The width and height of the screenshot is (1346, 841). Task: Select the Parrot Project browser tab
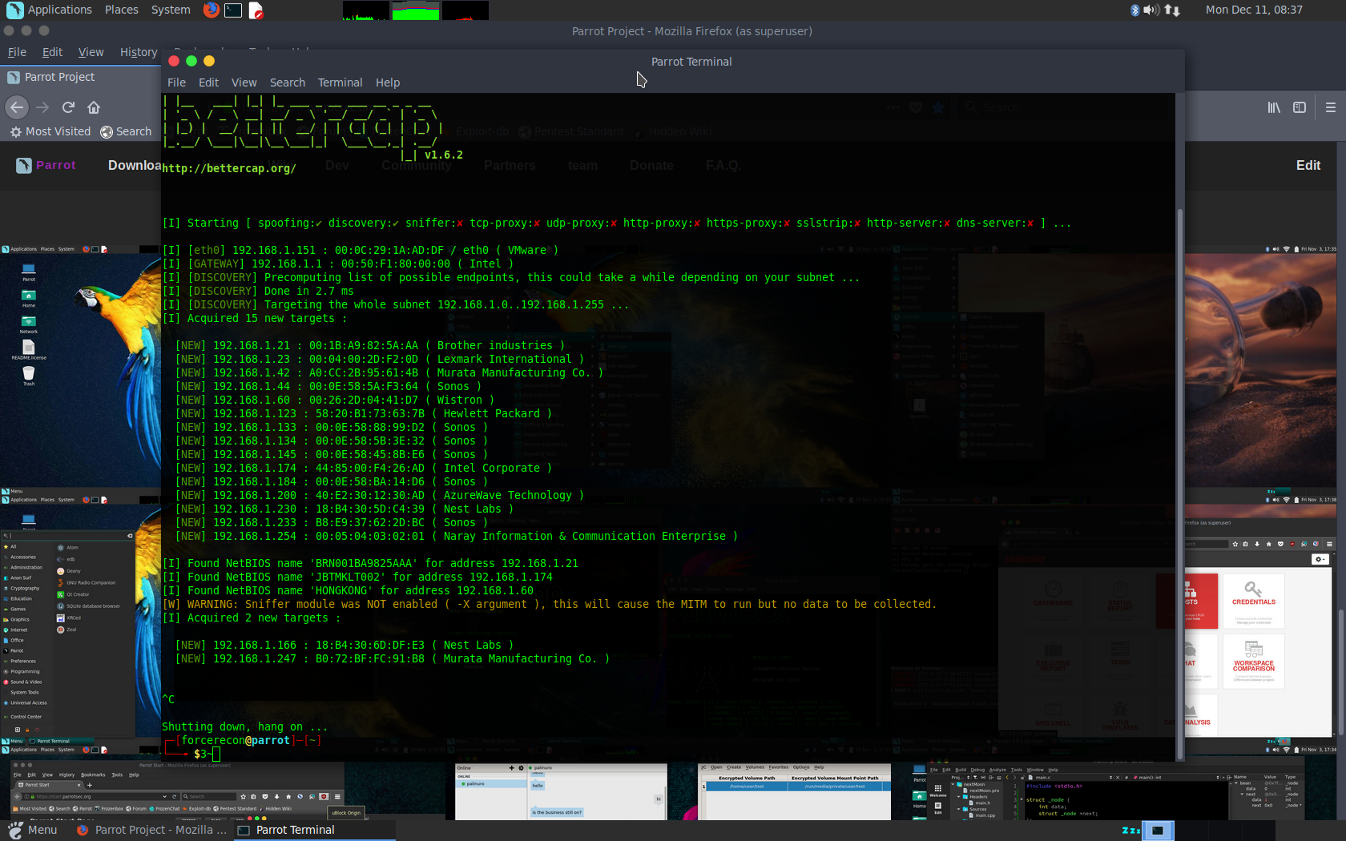tap(80, 77)
